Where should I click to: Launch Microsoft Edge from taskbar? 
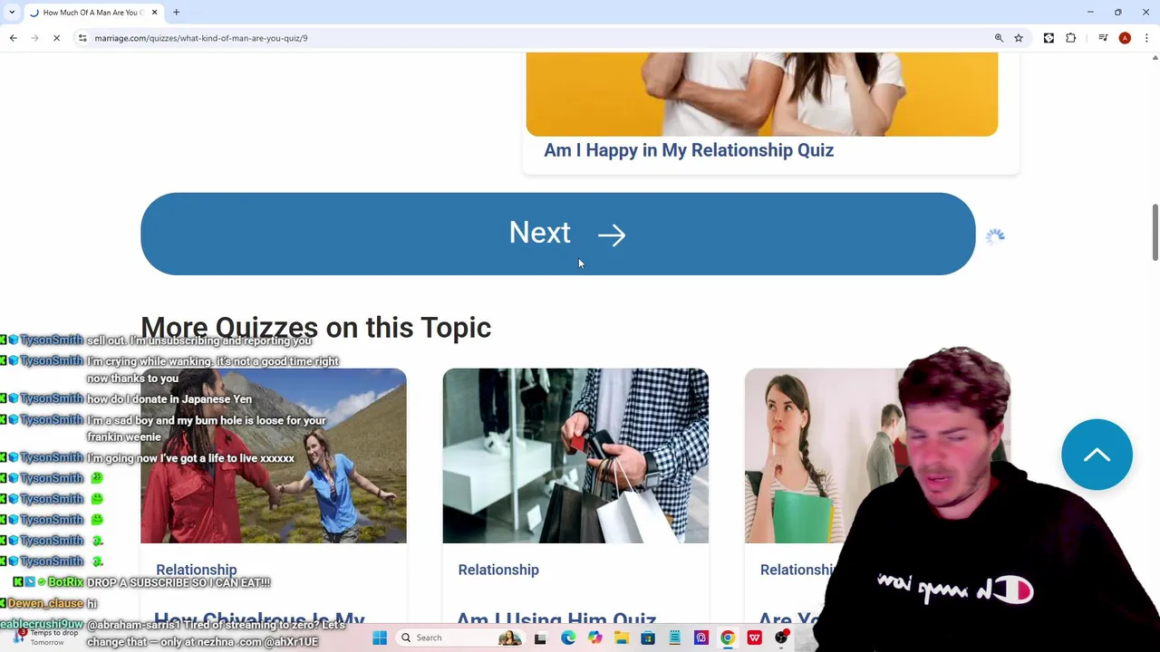567,638
